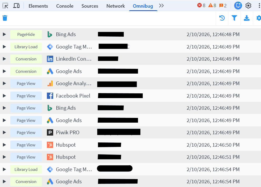Click Google Ads icon in Page View row

pyautogui.click(x=50, y=120)
